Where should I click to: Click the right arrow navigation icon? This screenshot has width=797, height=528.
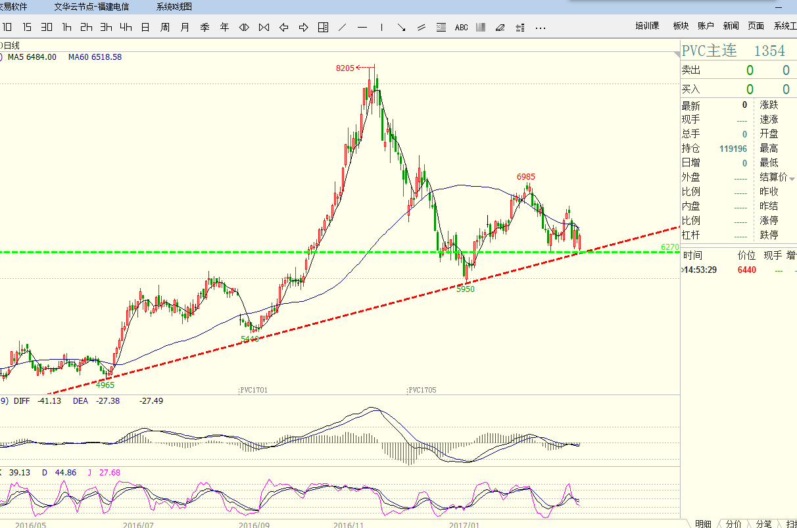[304, 27]
